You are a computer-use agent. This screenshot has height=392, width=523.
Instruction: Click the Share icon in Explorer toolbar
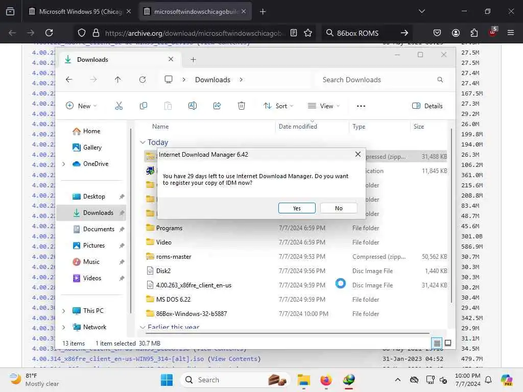click(217, 106)
